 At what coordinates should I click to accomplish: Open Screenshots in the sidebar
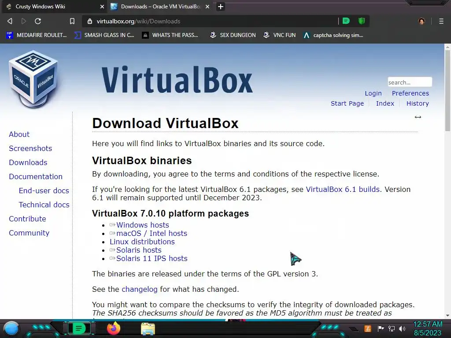(30, 148)
